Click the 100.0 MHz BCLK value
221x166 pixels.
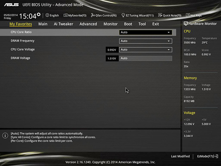(x=190, y=54)
